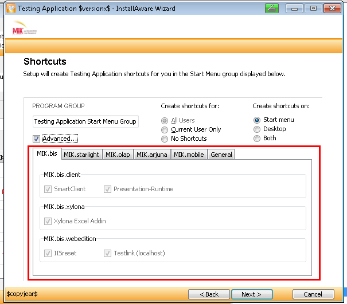The image size is (347, 304).
Task: Select Current User Only option
Action: click(165, 130)
